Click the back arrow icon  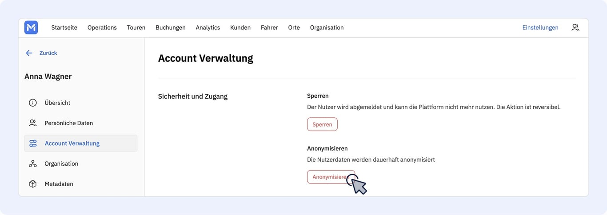29,53
